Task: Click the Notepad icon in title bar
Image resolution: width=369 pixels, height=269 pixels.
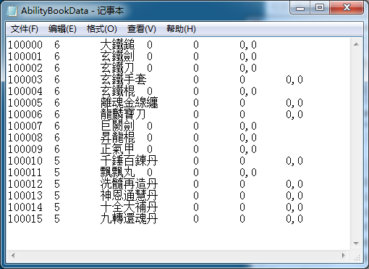Action: pyautogui.click(x=12, y=11)
